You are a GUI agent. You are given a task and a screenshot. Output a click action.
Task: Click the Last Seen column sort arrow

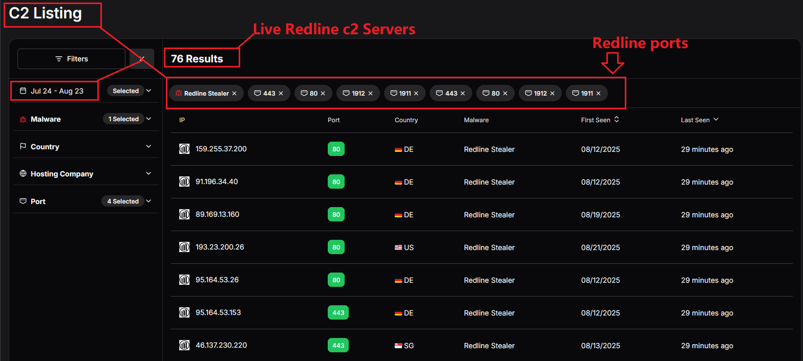716,120
